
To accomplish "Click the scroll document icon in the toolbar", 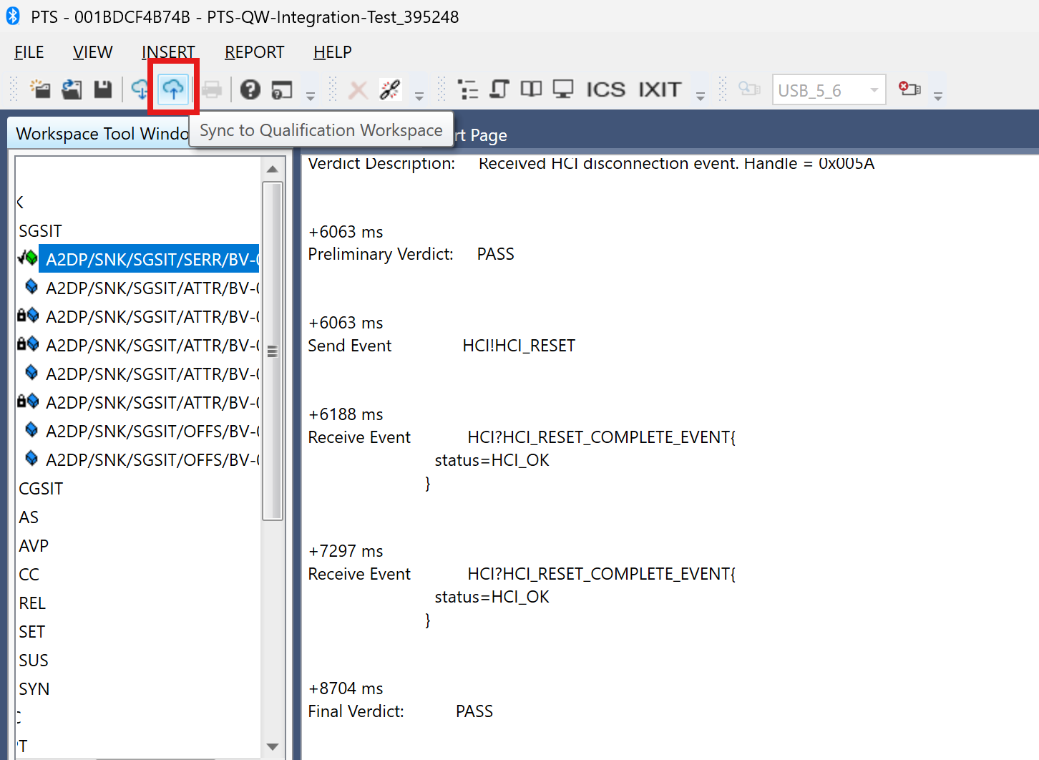I will tap(499, 89).
